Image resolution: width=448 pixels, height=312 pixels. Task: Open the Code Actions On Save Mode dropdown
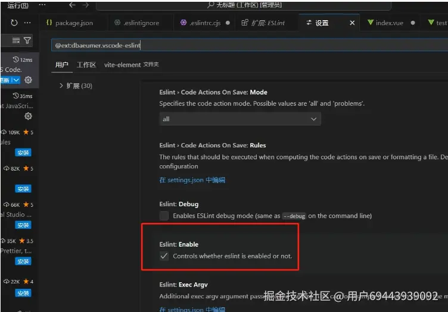240,119
